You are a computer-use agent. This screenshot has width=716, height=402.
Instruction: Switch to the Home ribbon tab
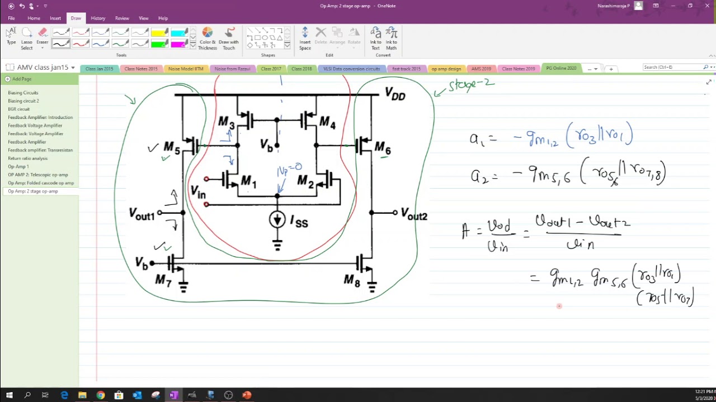[x=34, y=18]
